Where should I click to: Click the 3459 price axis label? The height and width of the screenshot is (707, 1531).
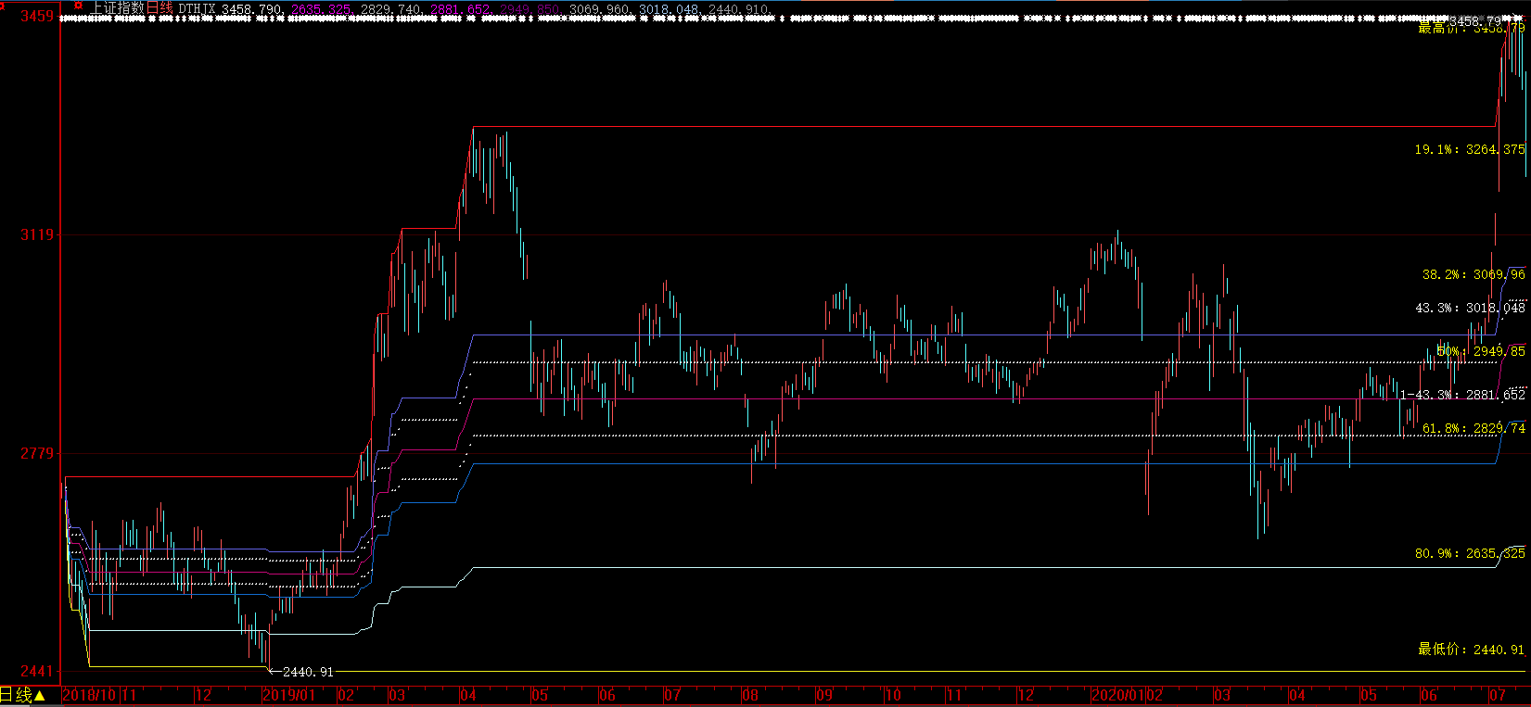click(x=37, y=17)
